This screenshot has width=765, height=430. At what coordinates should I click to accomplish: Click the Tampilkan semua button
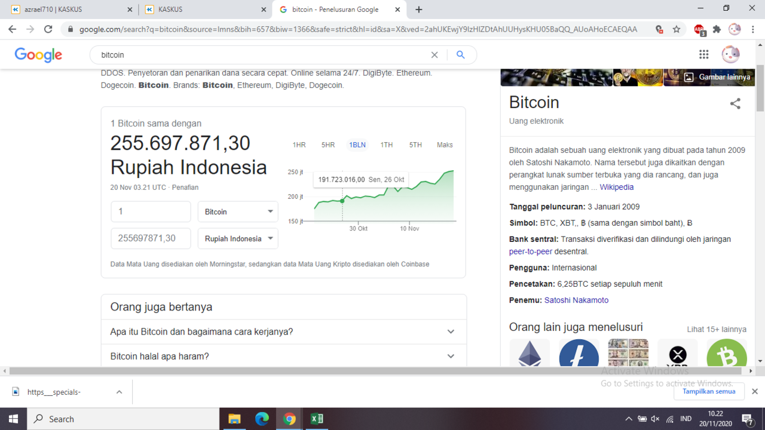pyautogui.click(x=709, y=391)
